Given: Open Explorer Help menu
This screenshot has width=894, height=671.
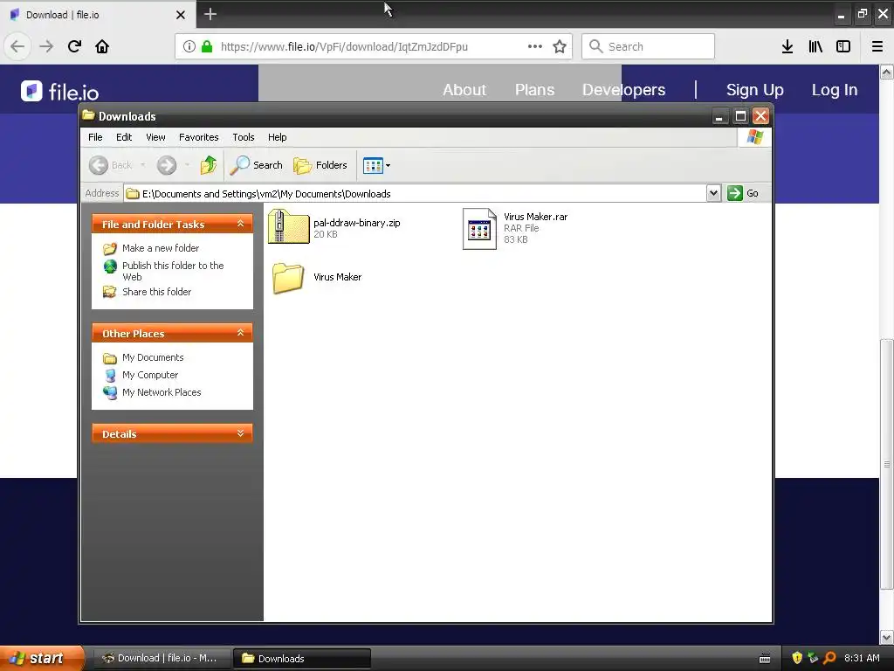Looking at the screenshot, I should click(x=277, y=137).
